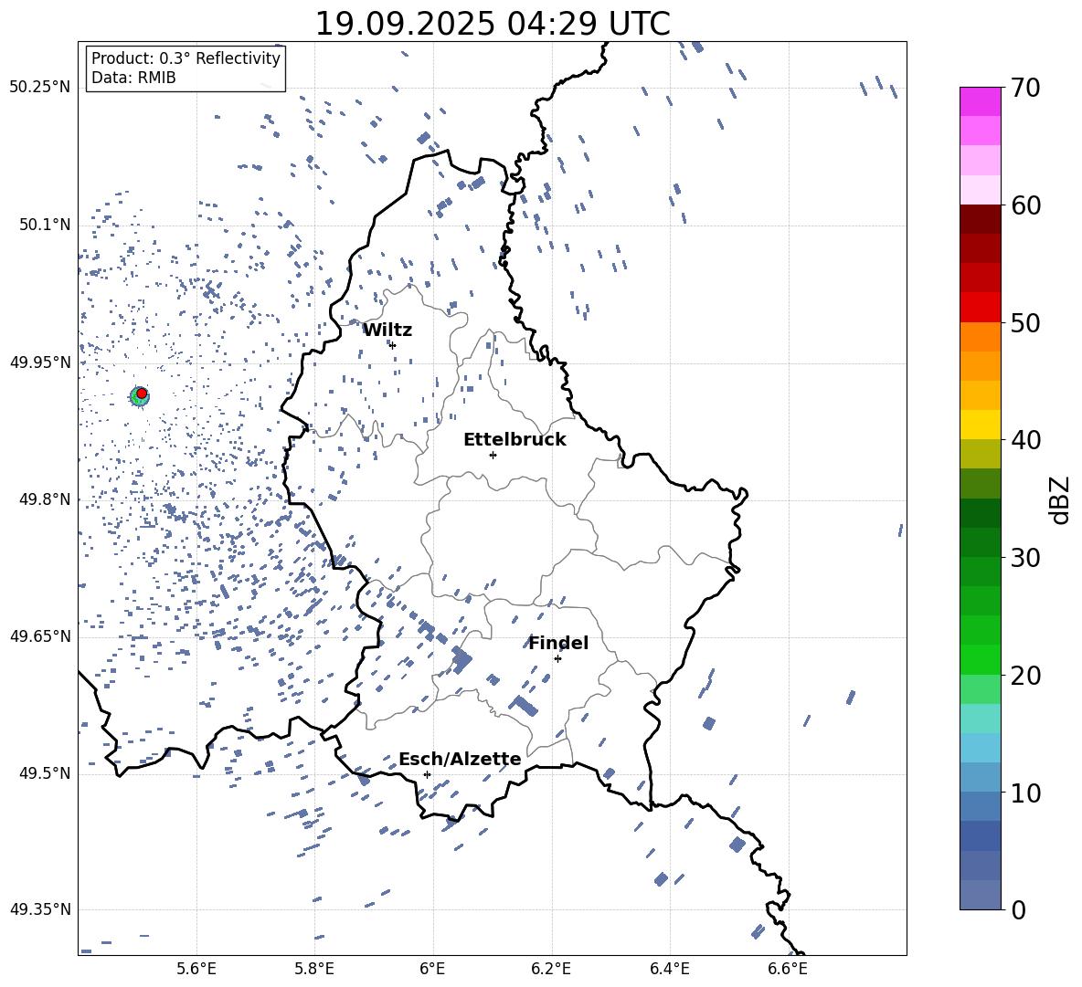Select the Wiltz city label
The height and width of the screenshot is (987, 1082).
click(x=387, y=330)
